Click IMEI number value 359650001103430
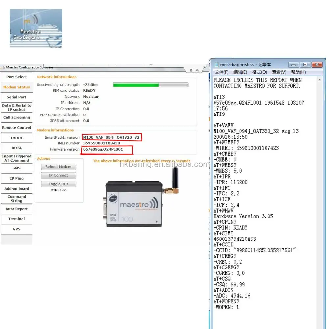This screenshot has height=329, width=329. [102, 143]
